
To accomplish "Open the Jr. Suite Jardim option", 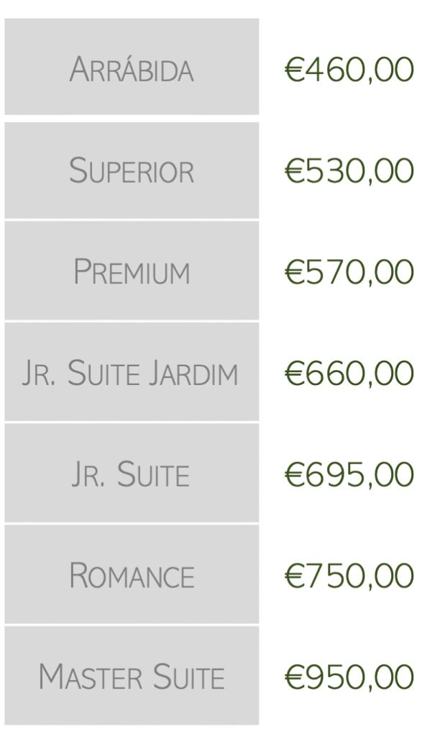I will [x=132, y=374].
